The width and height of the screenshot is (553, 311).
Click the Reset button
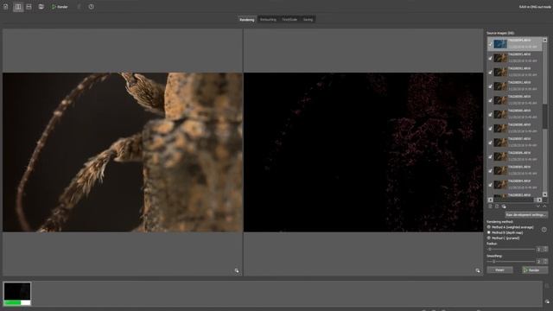click(499, 270)
